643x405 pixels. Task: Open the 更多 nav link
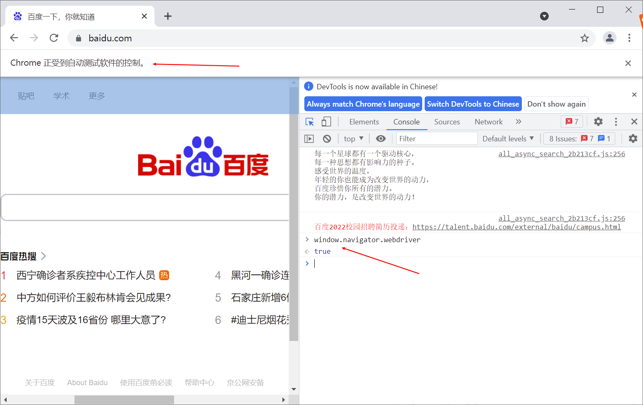pyautogui.click(x=97, y=96)
